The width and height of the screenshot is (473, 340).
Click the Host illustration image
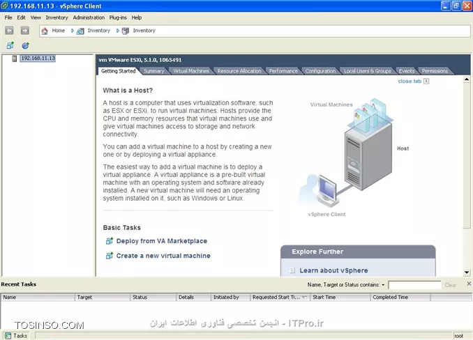[x=368, y=144]
